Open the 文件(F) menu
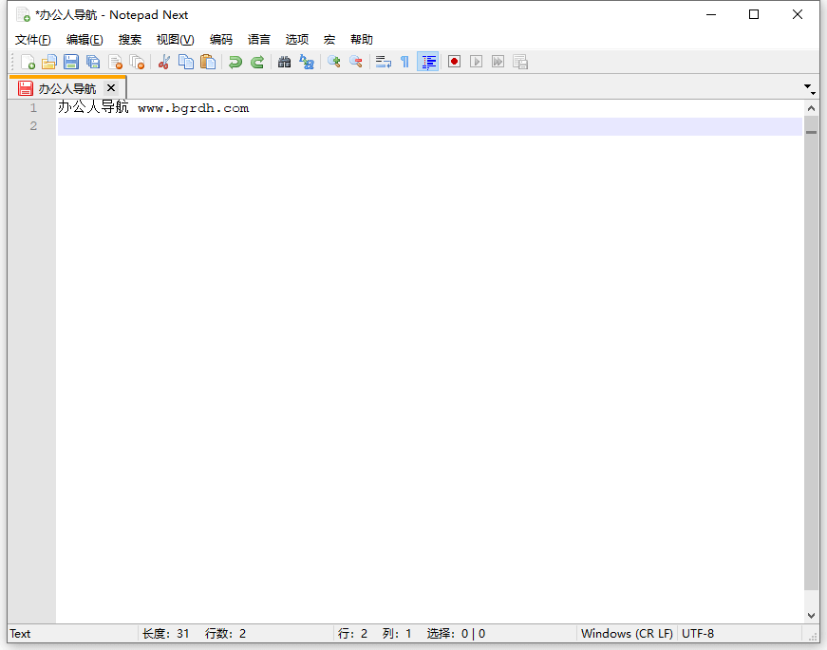 32,40
